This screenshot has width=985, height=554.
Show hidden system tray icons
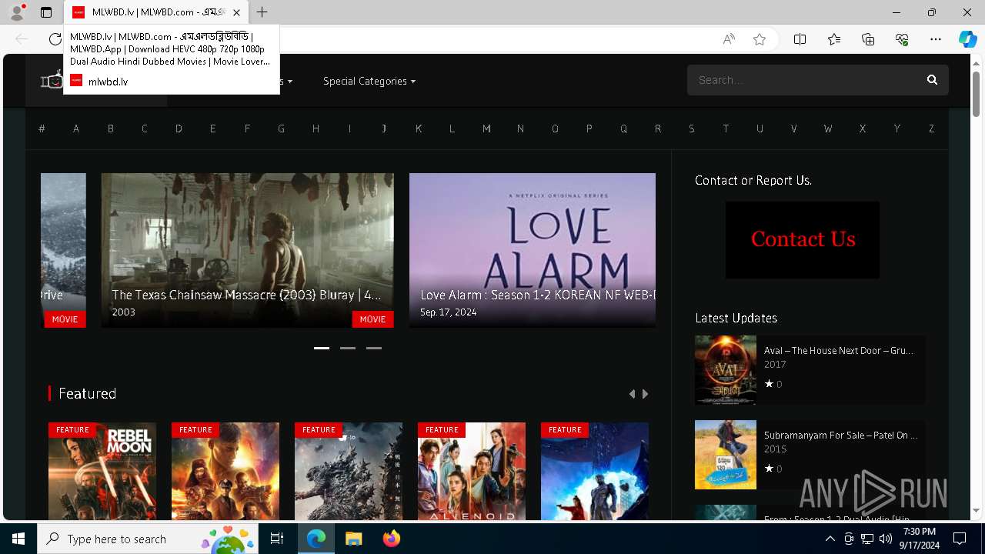(830, 539)
